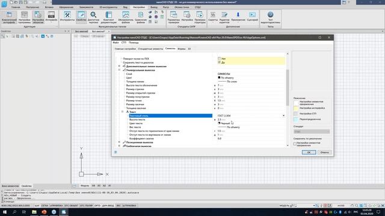Image resolution: width=385 pixels, height=216 pixels.
Task: Enable save-by-default design elements checkbox
Action: tap(295, 144)
